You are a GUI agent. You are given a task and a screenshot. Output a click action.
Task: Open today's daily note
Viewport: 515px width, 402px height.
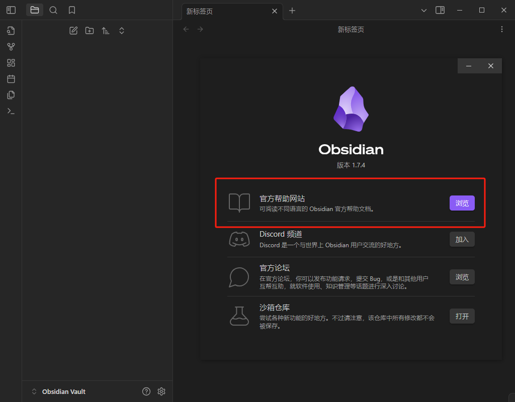tap(11, 79)
